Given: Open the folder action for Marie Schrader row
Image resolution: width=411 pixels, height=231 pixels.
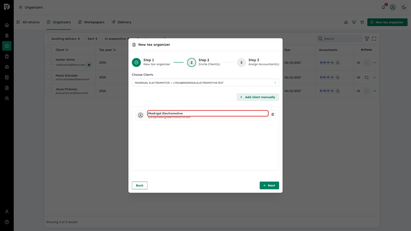Looking at the screenshot, I should 367,77.
